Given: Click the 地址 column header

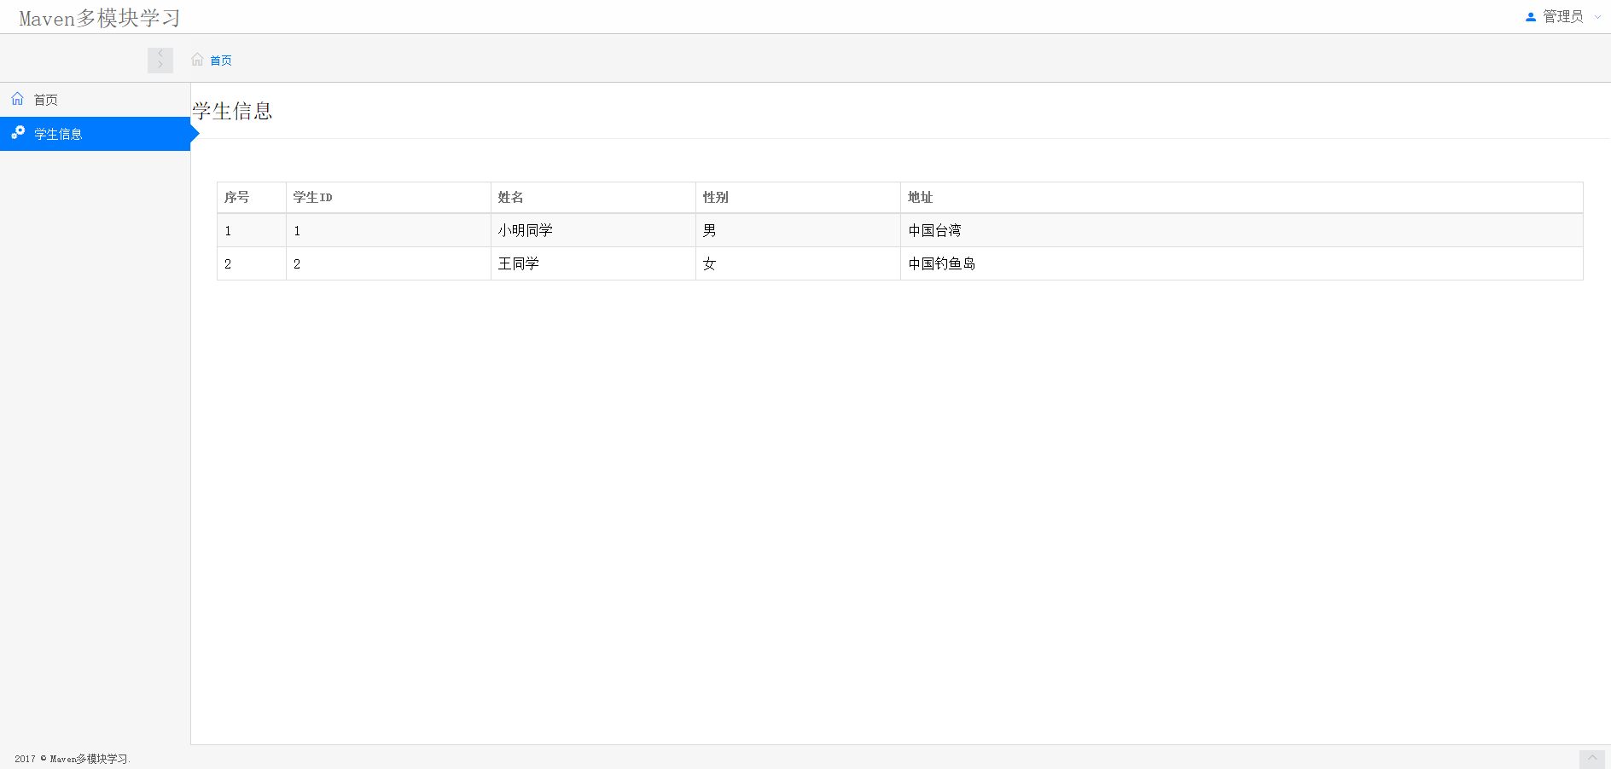Looking at the screenshot, I should coord(920,197).
